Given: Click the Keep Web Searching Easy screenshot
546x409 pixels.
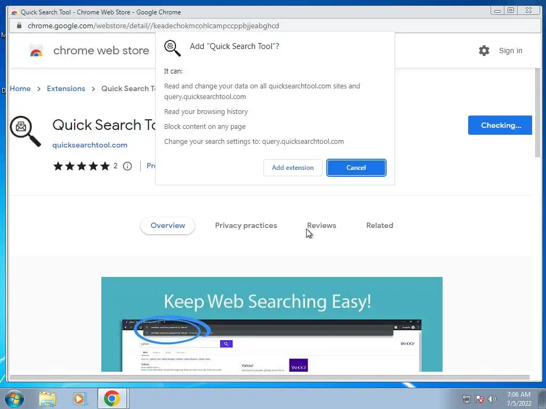Looking at the screenshot, I should pos(272,324).
